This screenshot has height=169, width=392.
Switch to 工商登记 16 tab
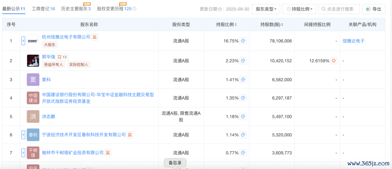point(44,9)
